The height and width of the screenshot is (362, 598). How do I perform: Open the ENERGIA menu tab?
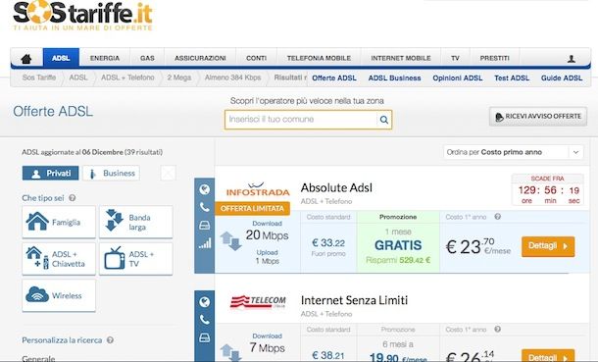point(105,58)
